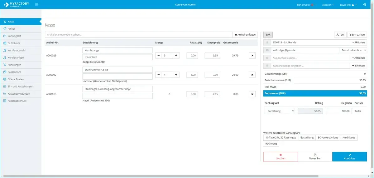Click the Gutscheincode eingeben field
Viewport: 374px width, 178px height.
click(x=310, y=66)
